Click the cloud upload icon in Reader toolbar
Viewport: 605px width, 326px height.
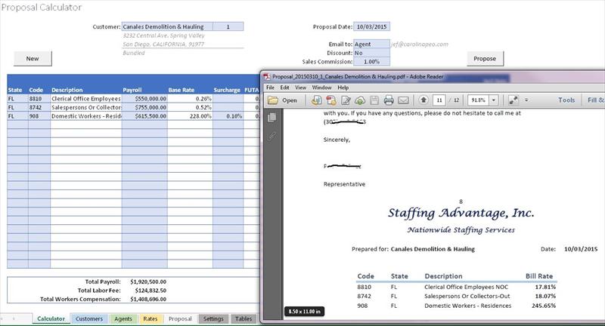[x=360, y=100]
